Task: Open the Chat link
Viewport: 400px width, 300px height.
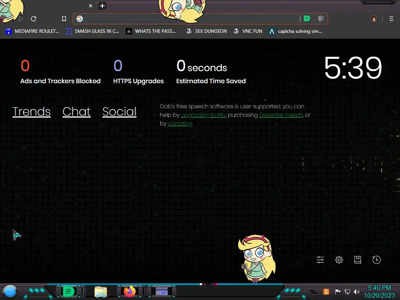Action: coord(77,111)
